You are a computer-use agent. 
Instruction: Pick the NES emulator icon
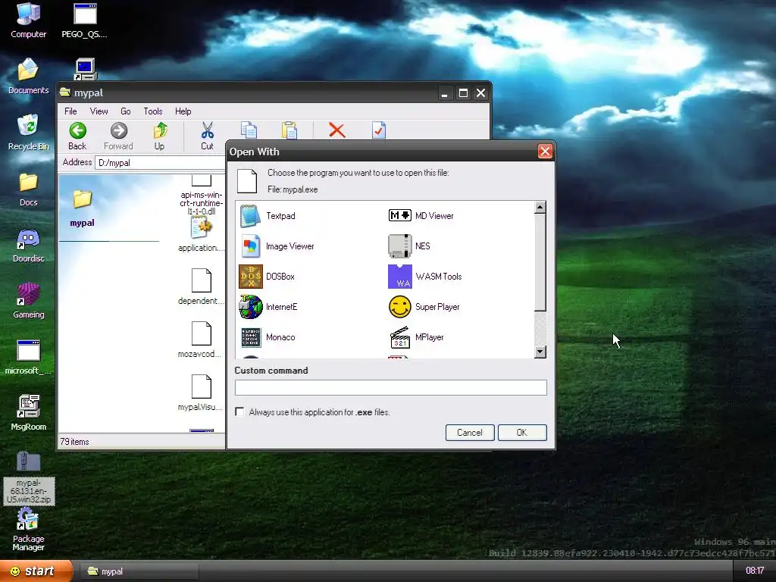tap(400, 246)
